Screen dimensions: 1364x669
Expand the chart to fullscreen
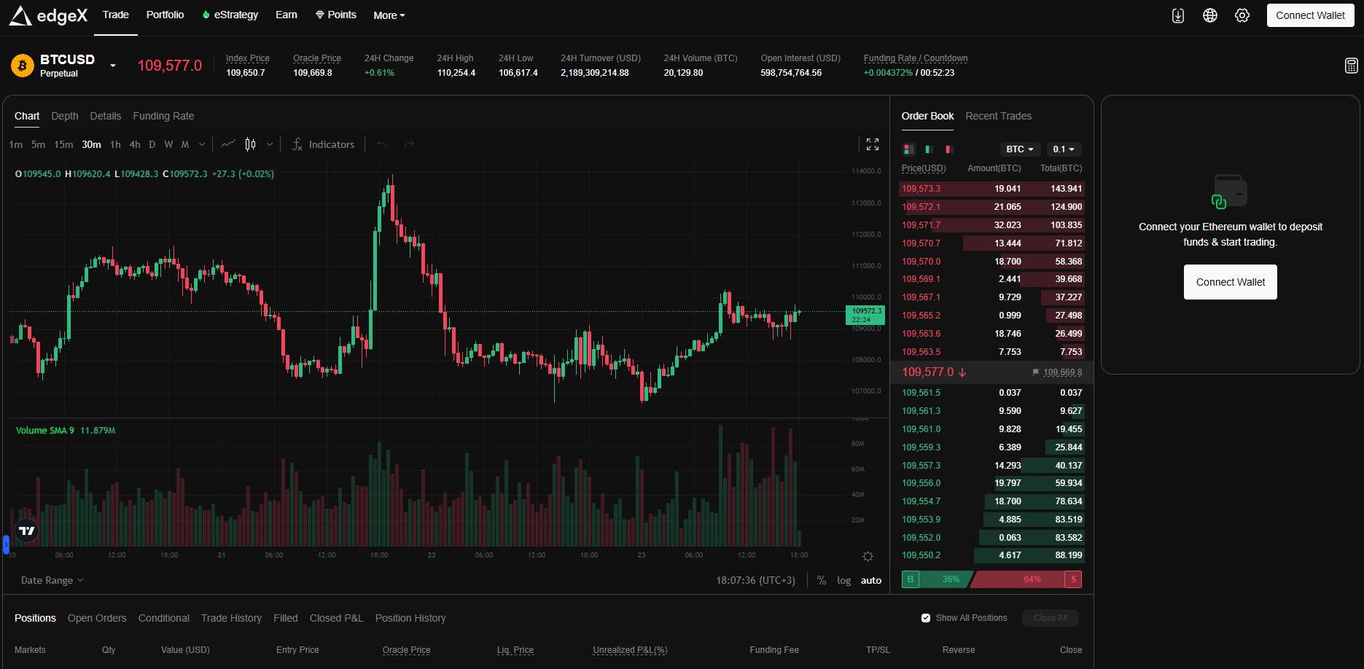tap(872, 144)
